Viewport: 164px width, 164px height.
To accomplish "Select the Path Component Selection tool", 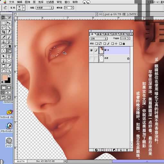I will tap(4, 56).
